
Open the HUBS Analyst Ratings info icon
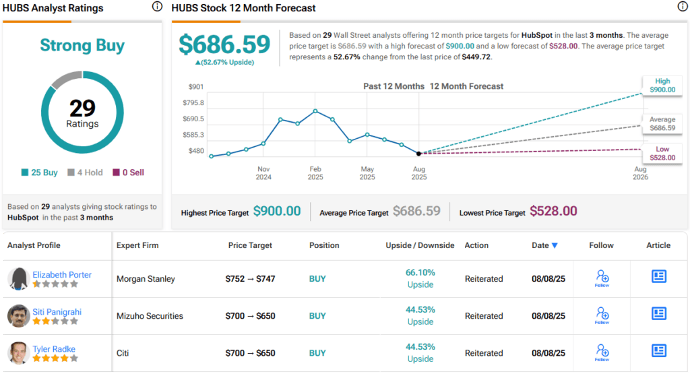pyautogui.click(x=157, y=7)
